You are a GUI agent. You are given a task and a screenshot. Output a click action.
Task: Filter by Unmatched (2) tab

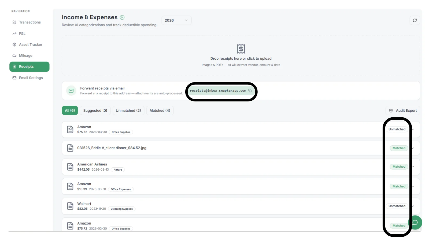point(128,111)
